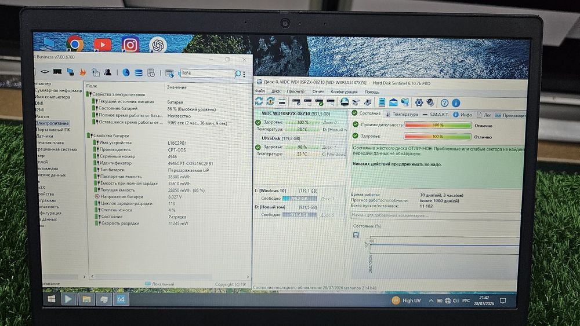This screenshot has width=580, height=326.
Task: Click the disk test with checkmark icon
Action: coord(319,102)
